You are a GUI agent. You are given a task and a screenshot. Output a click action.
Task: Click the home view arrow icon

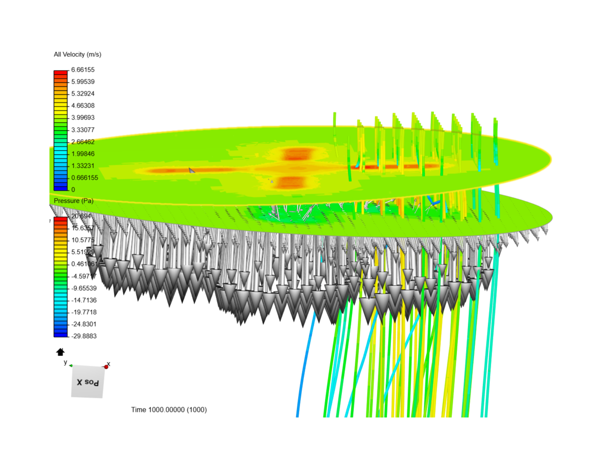tap(60, 351)
